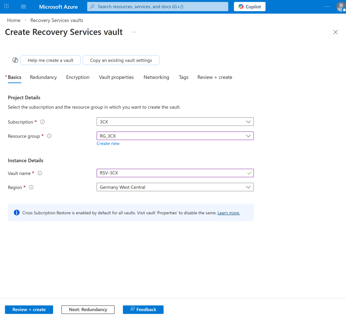The image size is (346, 318).
Task: Click the info icon beside Resource group
Action: tap(49, 136)
